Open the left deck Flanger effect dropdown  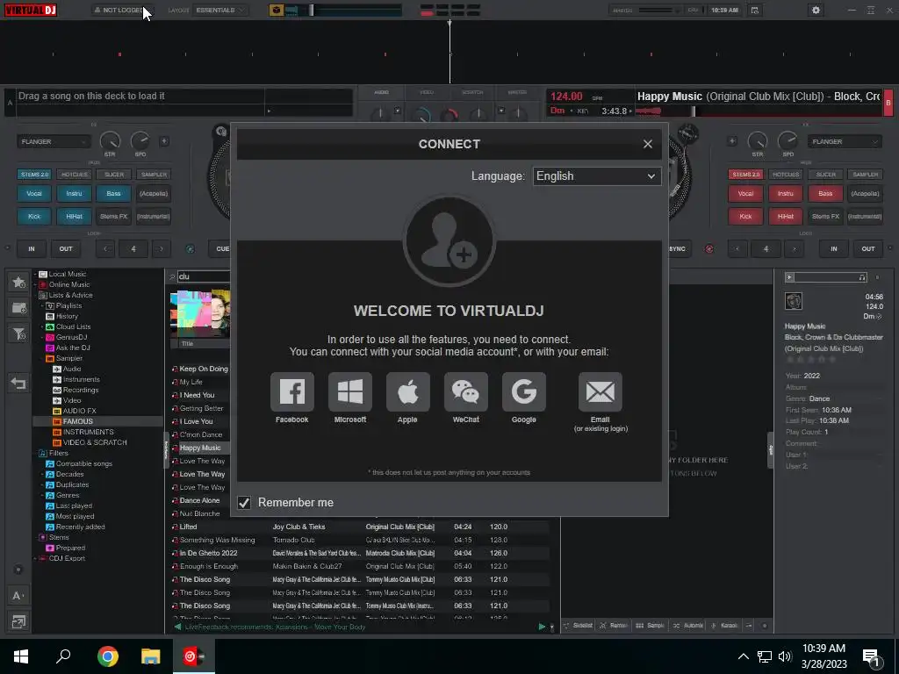click(x=54, y=141)
